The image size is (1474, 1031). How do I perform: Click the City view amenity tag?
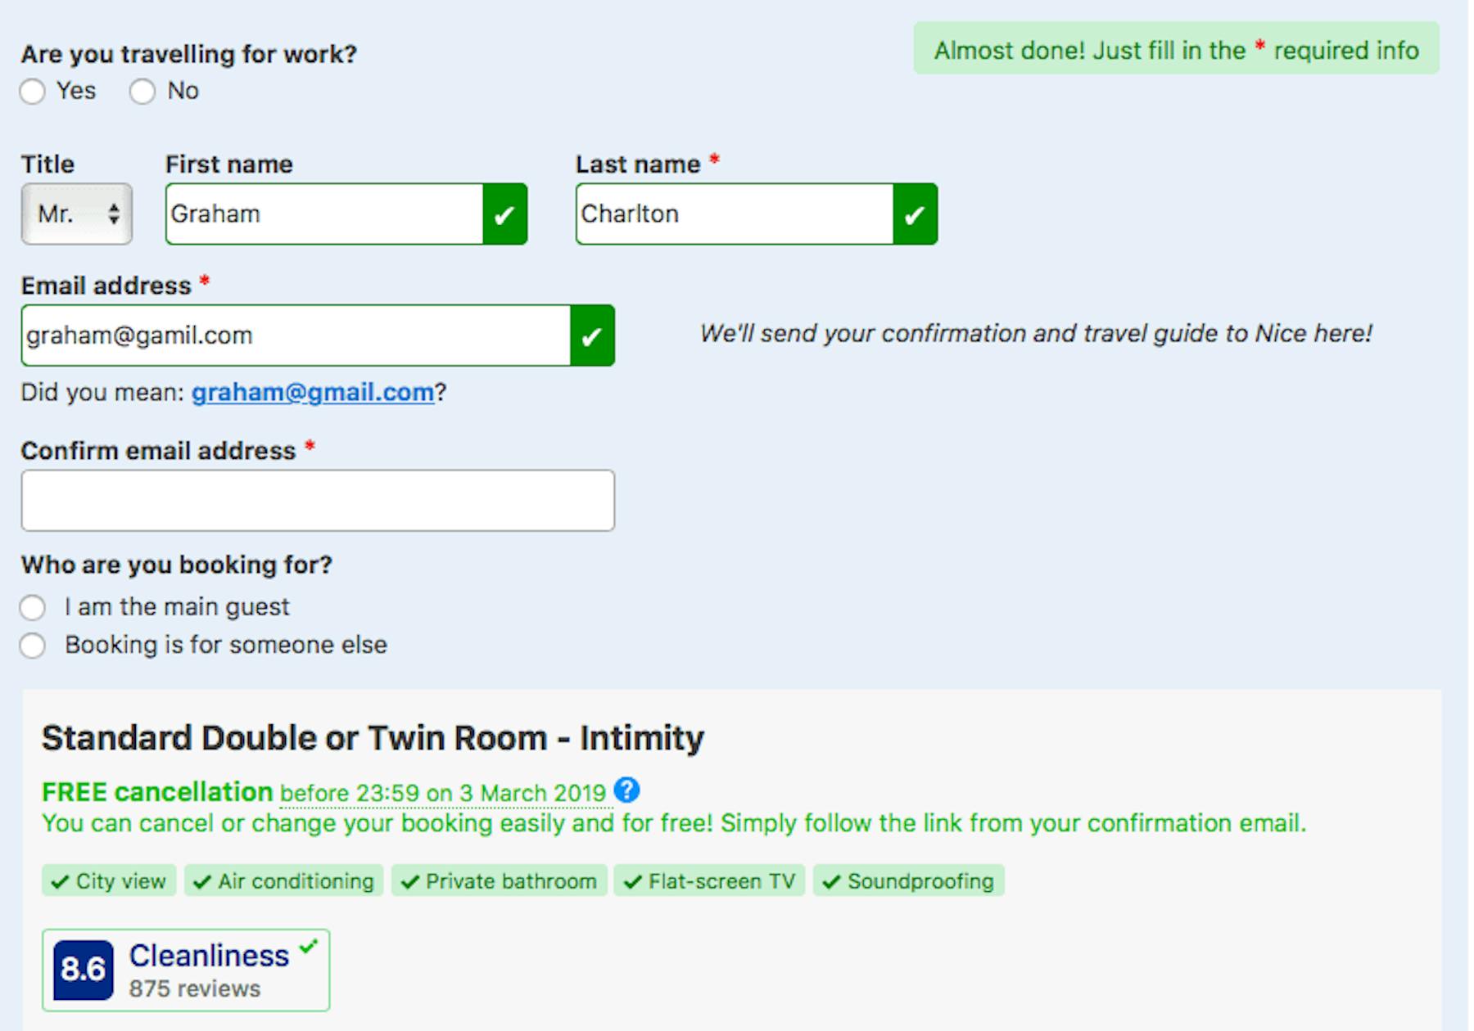coord(109,881)
